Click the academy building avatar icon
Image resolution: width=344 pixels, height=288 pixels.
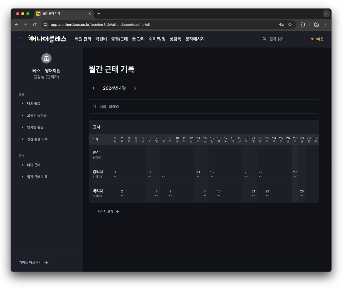[x=46, y=58]
